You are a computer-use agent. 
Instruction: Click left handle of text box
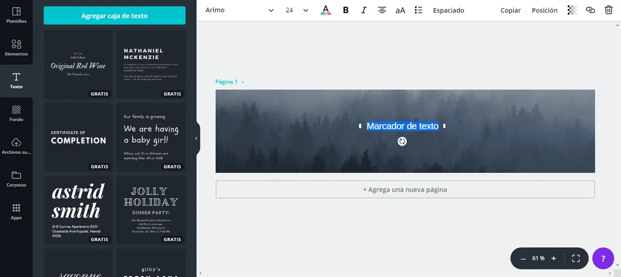pos(360,126)
